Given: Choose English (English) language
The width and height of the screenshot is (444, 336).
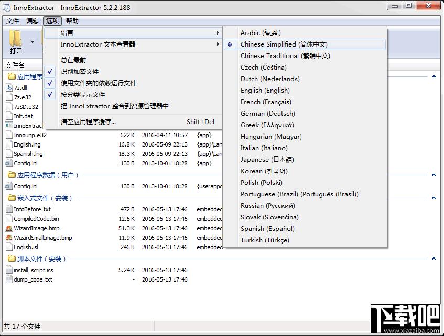Looking at the screenshot, I should (265, 91).
